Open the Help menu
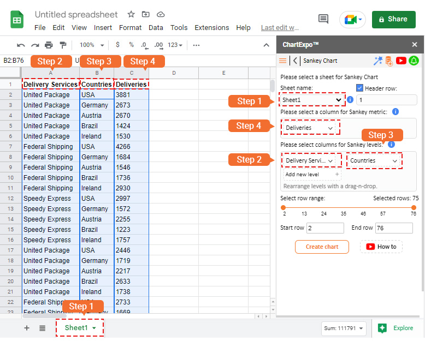This screenshot has width=425, height=347. (x=243, y=28)
